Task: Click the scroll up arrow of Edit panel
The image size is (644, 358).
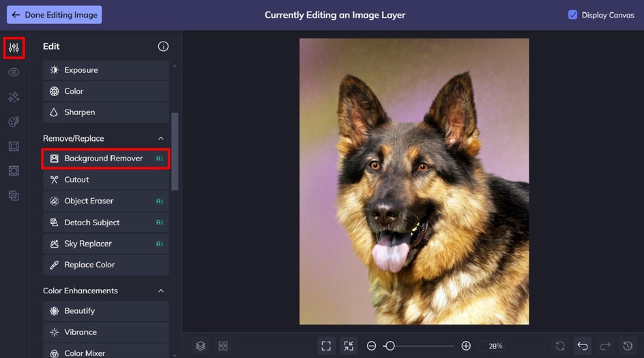Action: tap(175, 65)
